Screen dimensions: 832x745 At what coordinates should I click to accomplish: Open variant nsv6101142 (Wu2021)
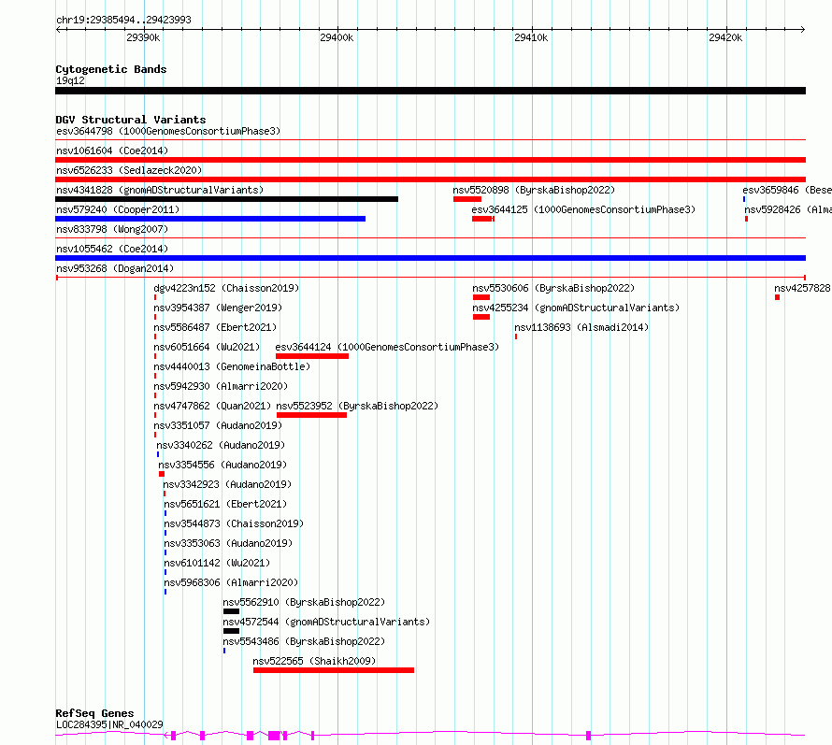click(217, 563)
